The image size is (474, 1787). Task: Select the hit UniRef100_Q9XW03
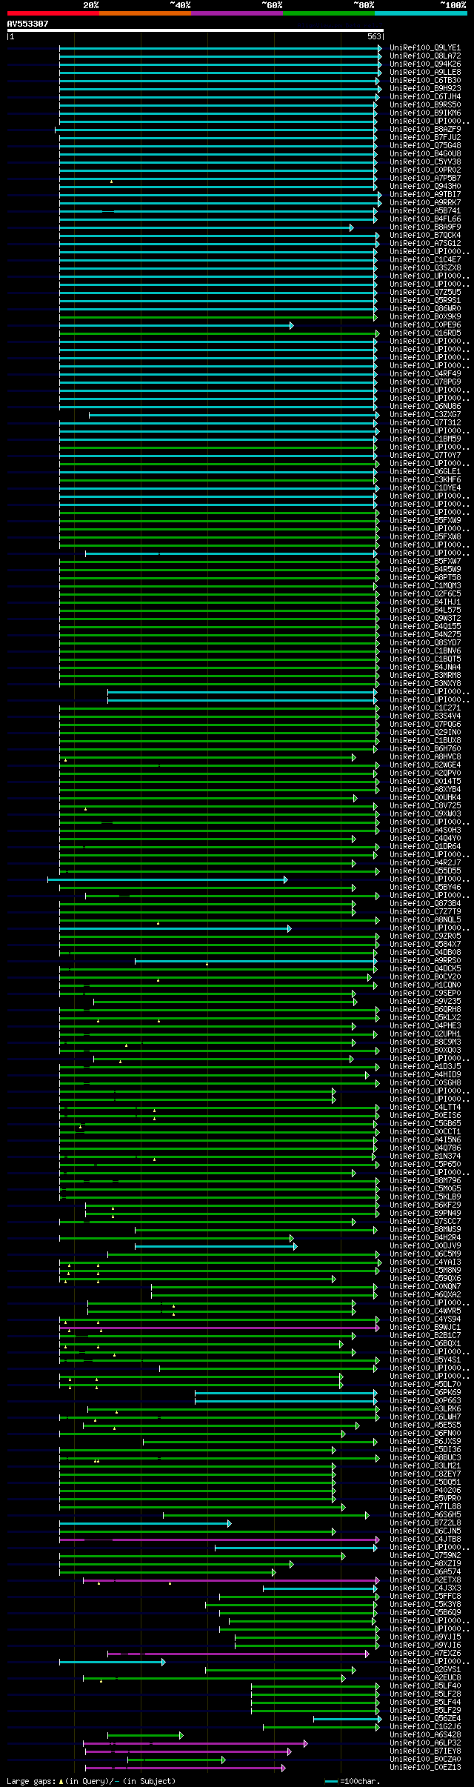425,814
